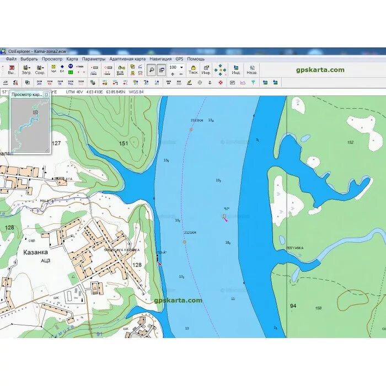
Task: Open the Адаптивная карта menu
Action: [127, 59]
